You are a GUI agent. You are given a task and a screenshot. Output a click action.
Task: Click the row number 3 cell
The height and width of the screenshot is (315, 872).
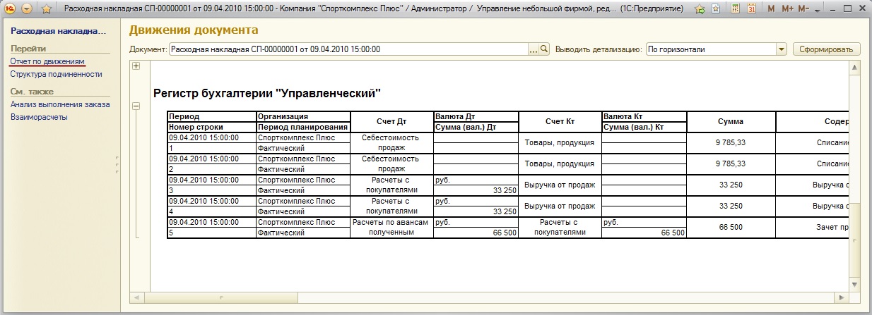click(x=211, y=190)
